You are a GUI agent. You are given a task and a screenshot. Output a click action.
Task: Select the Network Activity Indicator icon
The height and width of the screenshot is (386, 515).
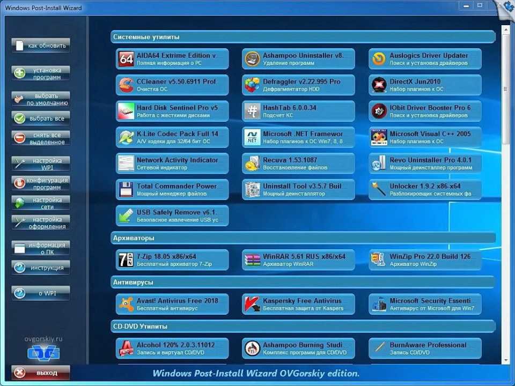[126, 164]
